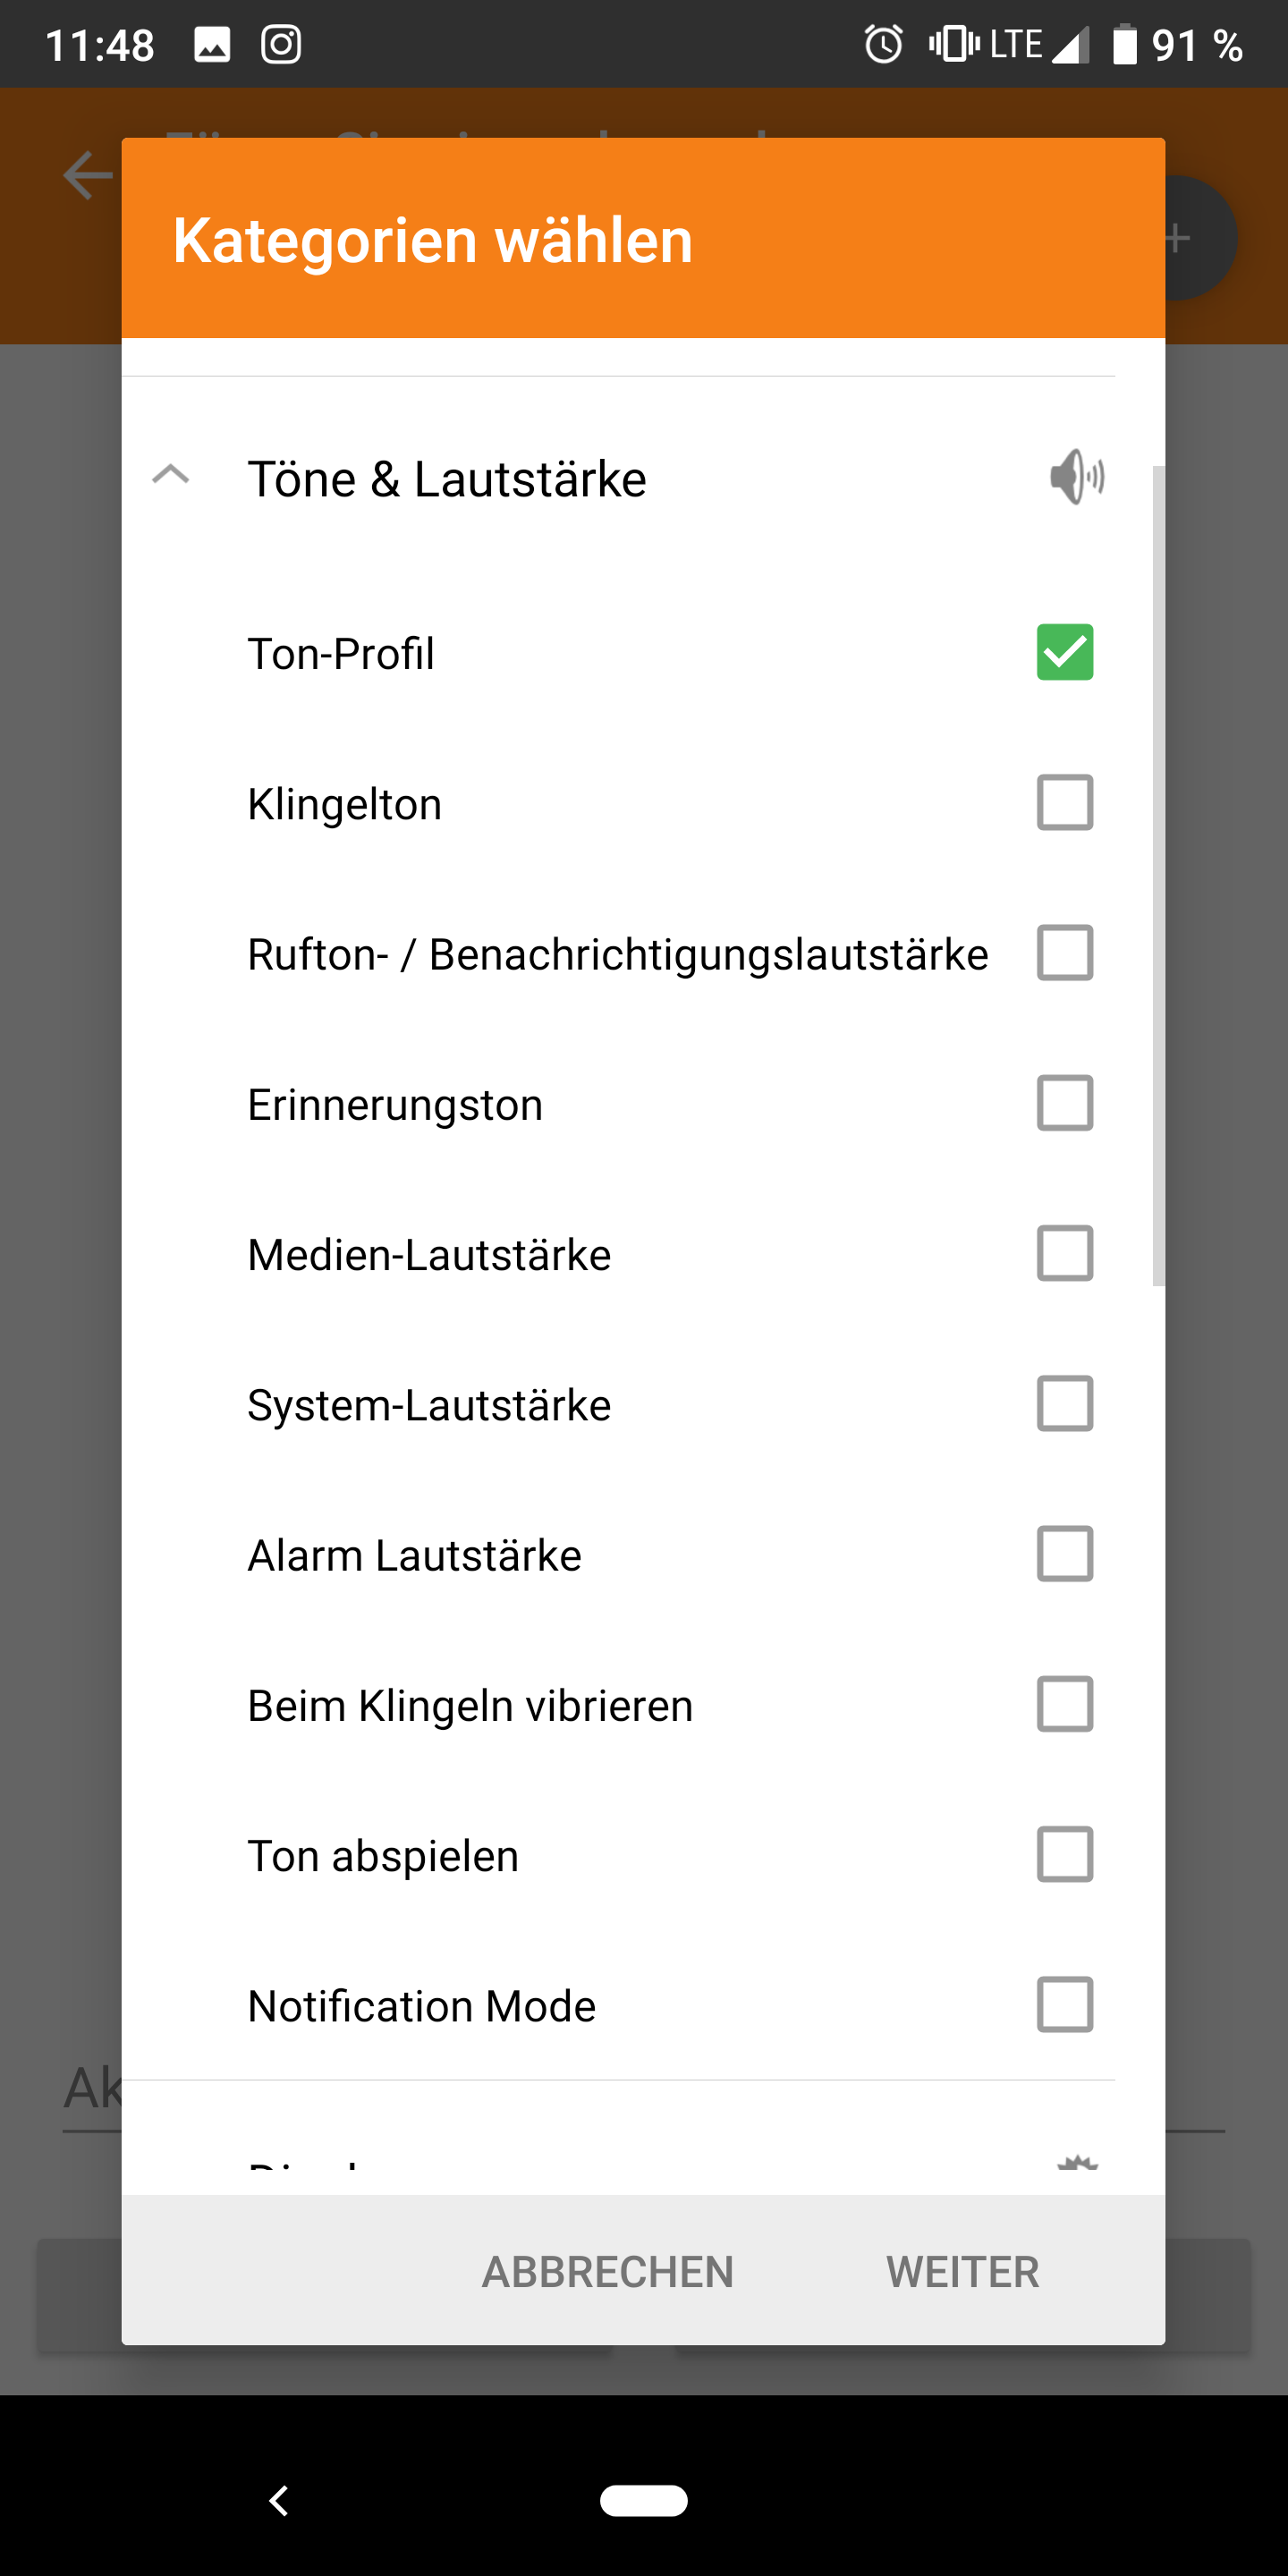The image size is (1288, 2576).
Task: Tap the home pill navigation button
Action: click(x=643, y=2500)
